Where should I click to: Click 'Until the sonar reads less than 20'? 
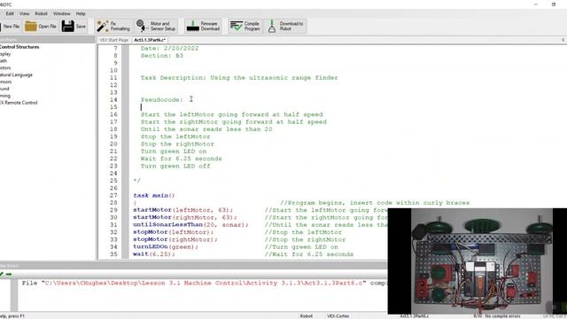(206, 129)
